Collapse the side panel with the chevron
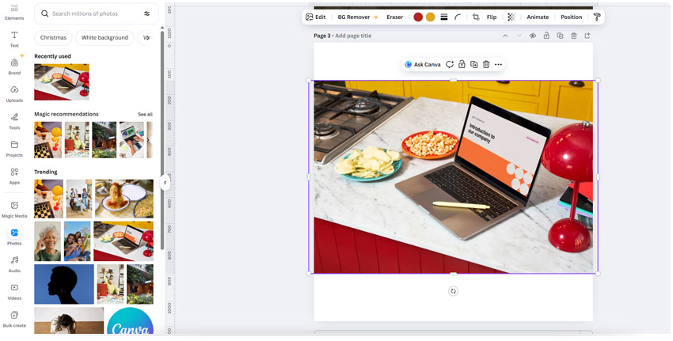The width and height of the screenshot is (673, 341). 165,183
